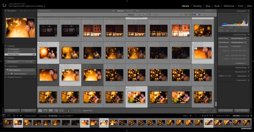Switch to the Develop module
254x132 pixels.
(197, 6)
